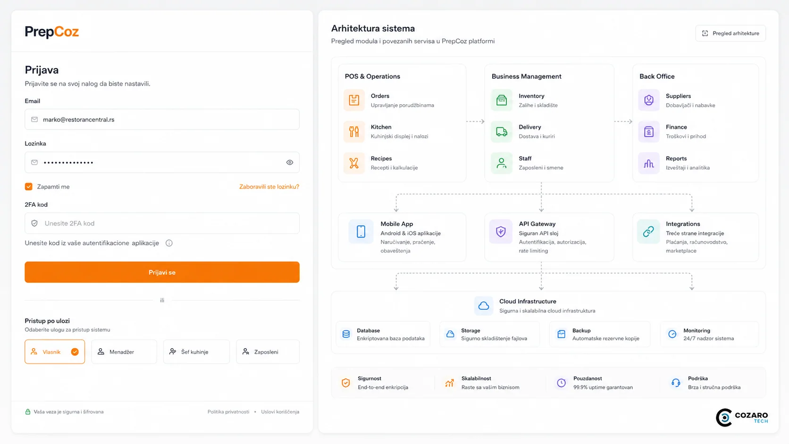The image size is (789, 444).
Task: Click the API Gateway shield icon
Action: (x=501, y=231)
